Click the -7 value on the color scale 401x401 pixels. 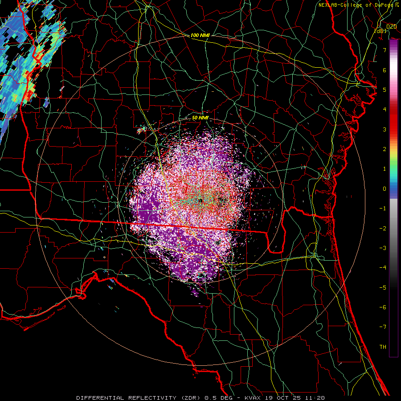point(383,327)
